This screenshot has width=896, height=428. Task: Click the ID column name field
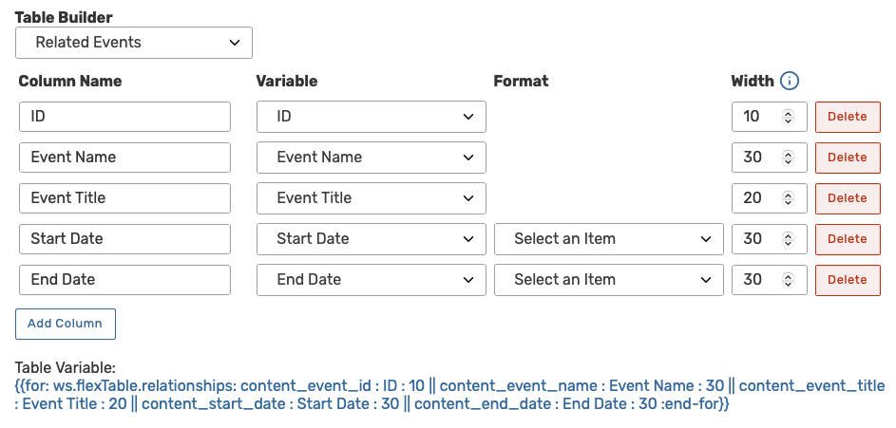124,117
